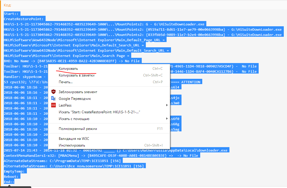This screenshot has width=287, height=188.
Task: Click the Код: label above the code block
Action: coord(8,5)
